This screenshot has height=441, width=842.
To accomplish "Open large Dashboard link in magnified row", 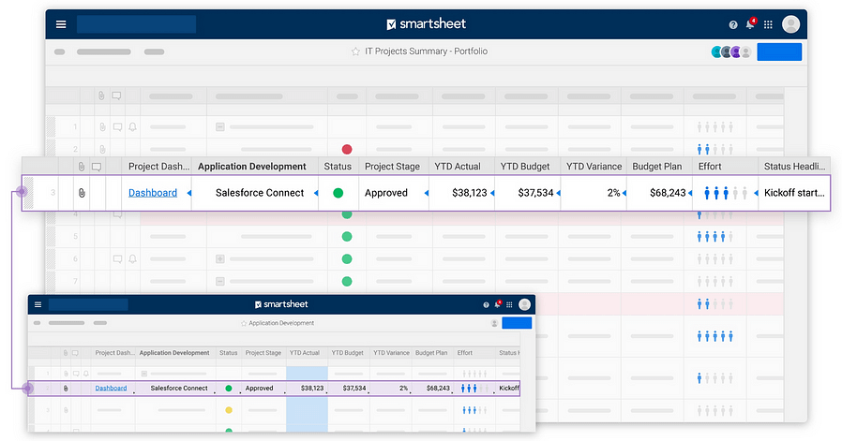I will [153, 193].
